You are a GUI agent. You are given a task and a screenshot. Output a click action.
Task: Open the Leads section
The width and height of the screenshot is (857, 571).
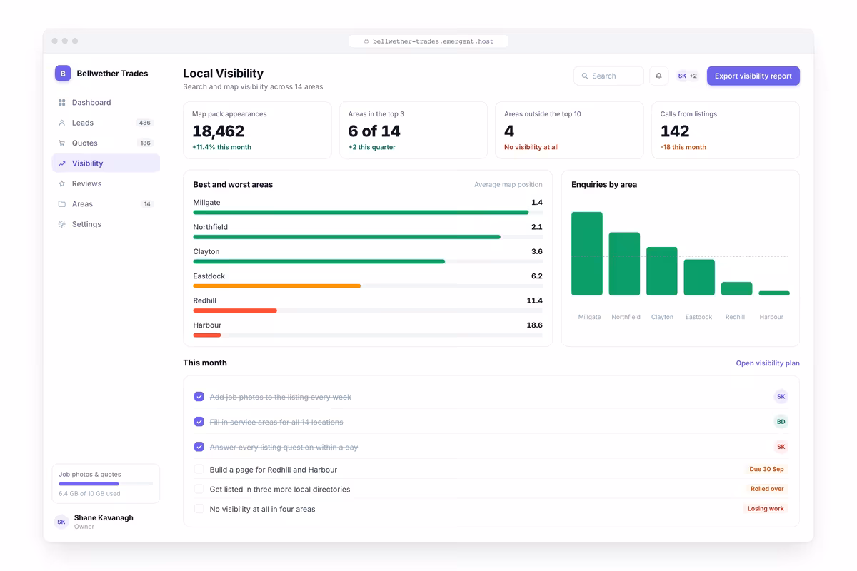tap(106, 123)
